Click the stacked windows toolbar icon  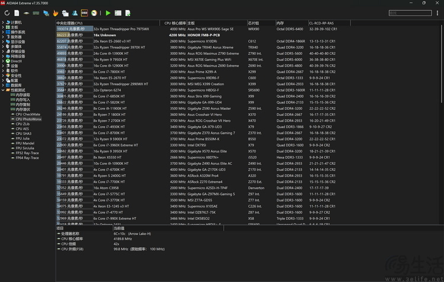coord(65,13)
